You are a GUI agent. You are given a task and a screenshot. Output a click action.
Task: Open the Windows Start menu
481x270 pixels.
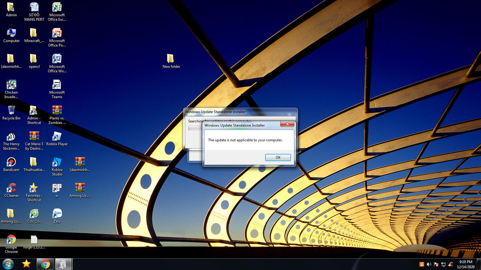8,264
